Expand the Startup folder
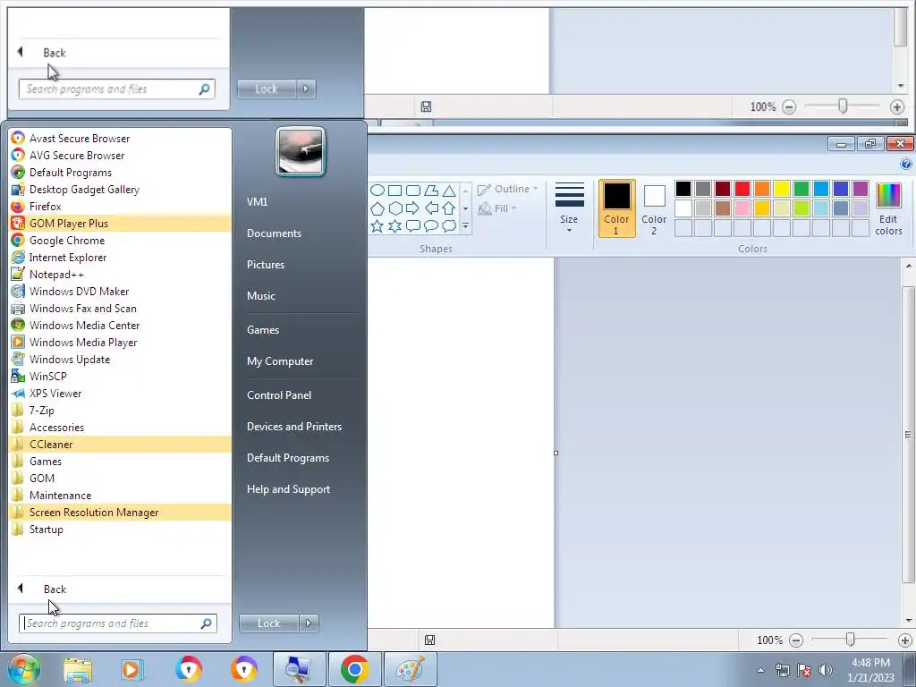Viewport: 916px width, 687px height. point(120,530)
